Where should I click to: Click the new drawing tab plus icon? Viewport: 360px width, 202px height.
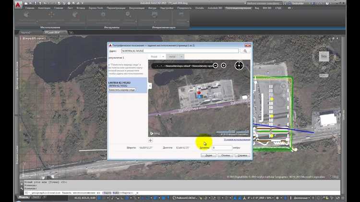coord(71,33)
